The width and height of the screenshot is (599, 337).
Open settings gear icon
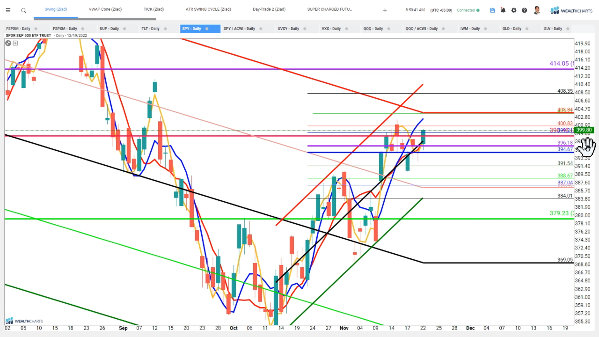pos(514,10)
